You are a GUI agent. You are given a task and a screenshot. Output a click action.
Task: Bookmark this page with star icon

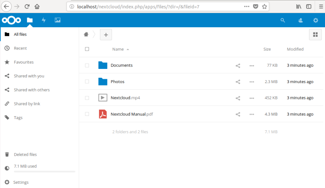click(264, 7)
